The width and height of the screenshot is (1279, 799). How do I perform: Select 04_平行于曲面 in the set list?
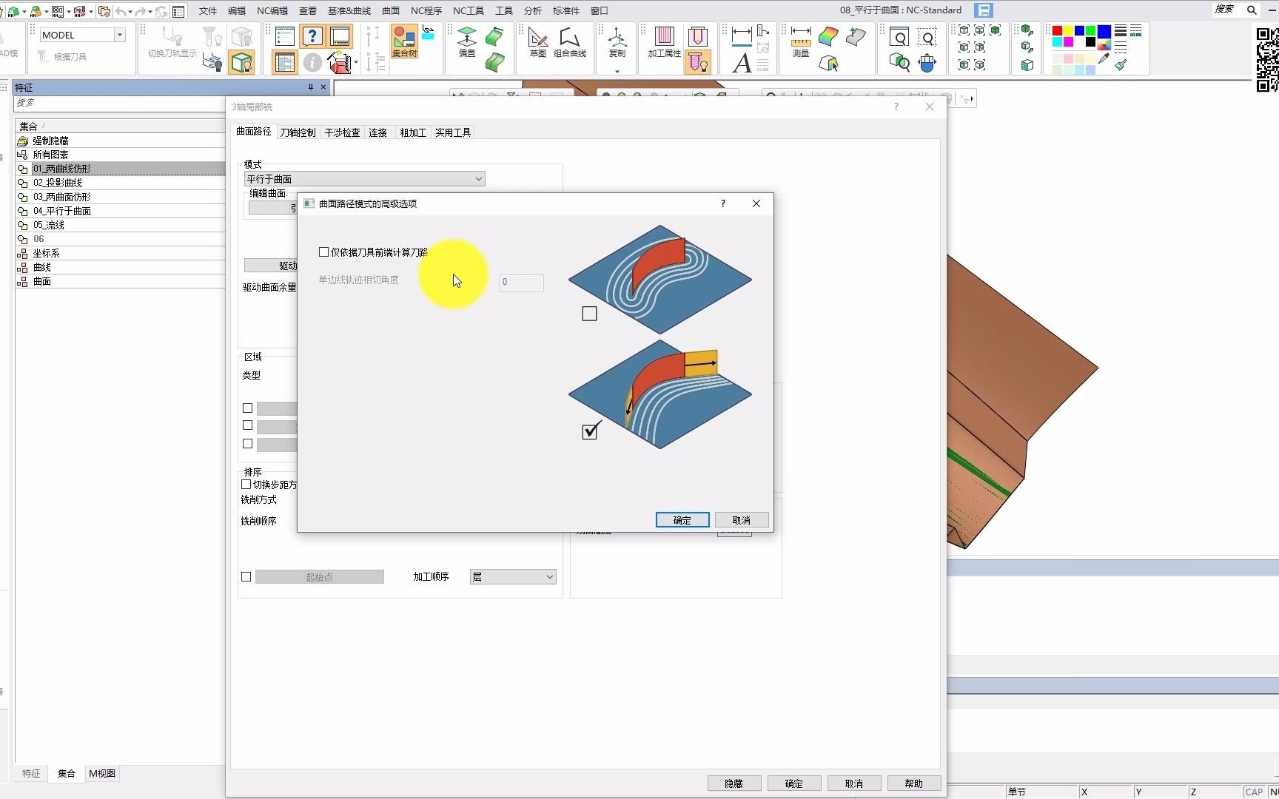(x=62, y=211)
